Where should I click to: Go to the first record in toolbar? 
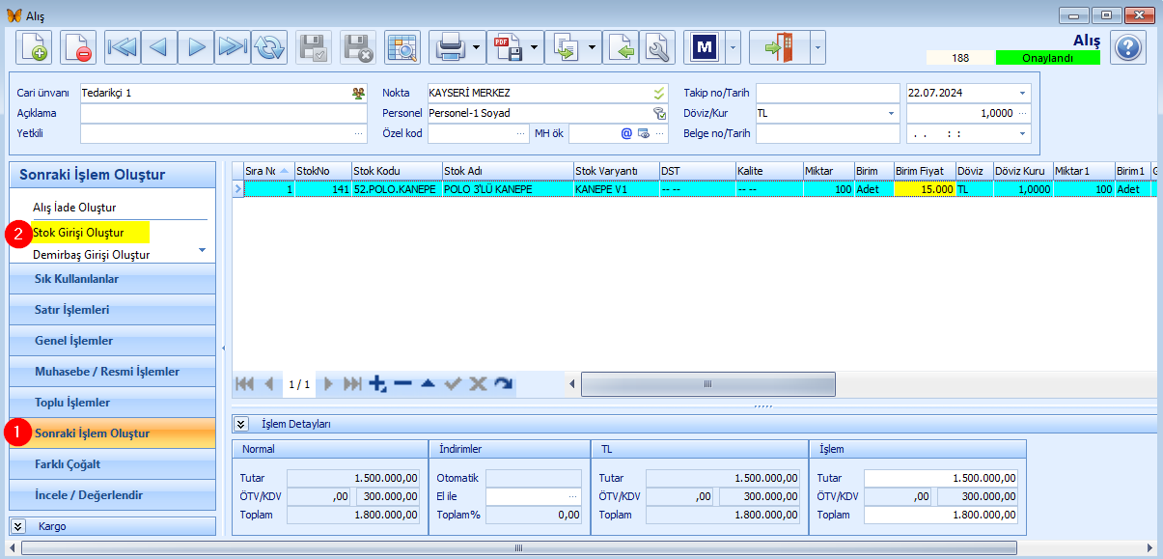point(123,46)
